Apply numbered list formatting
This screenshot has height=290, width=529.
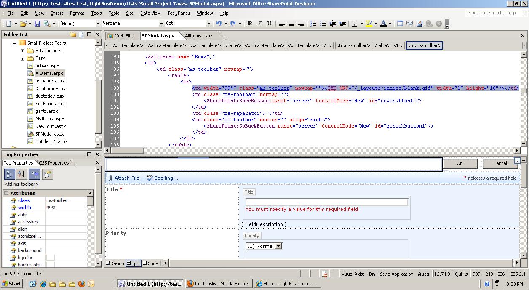coord(313,24)
